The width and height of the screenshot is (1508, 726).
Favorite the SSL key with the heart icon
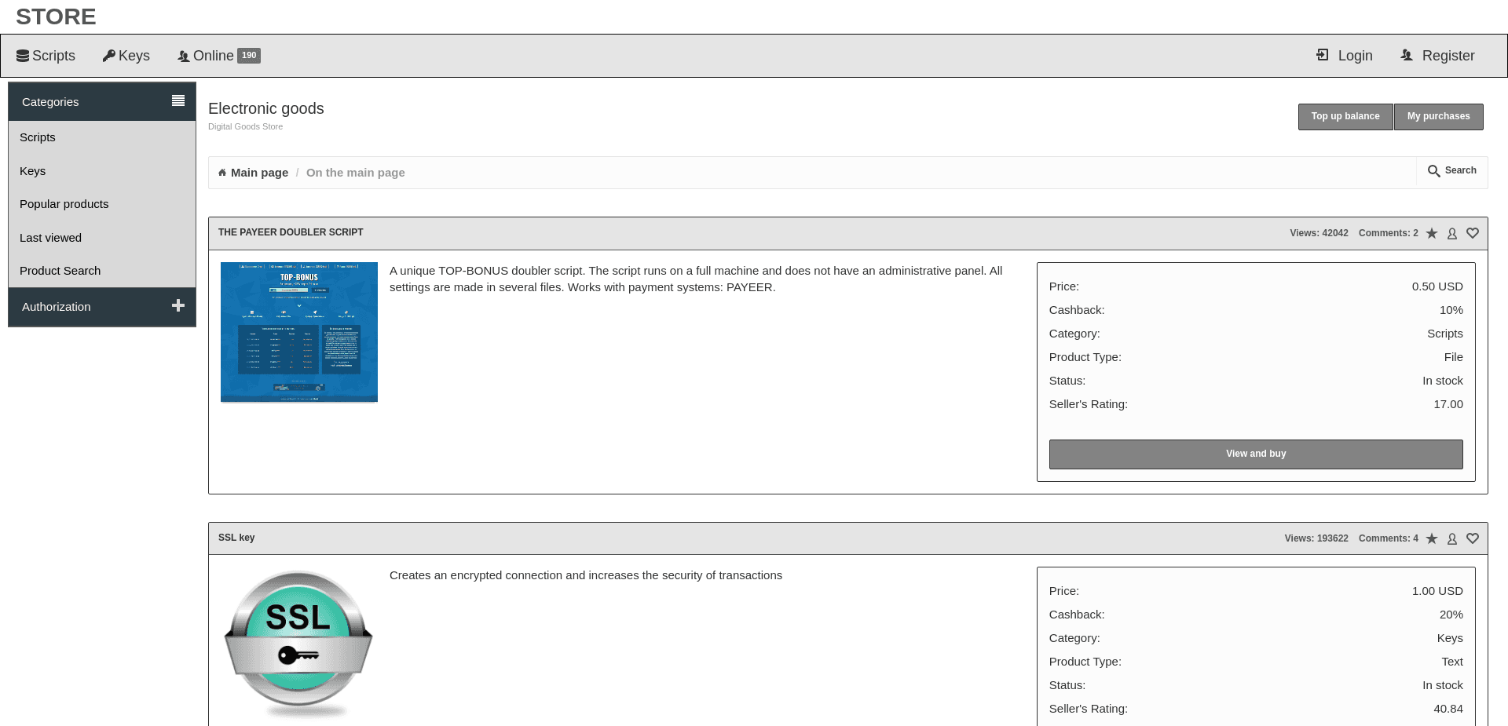(x=1473, y=538)
